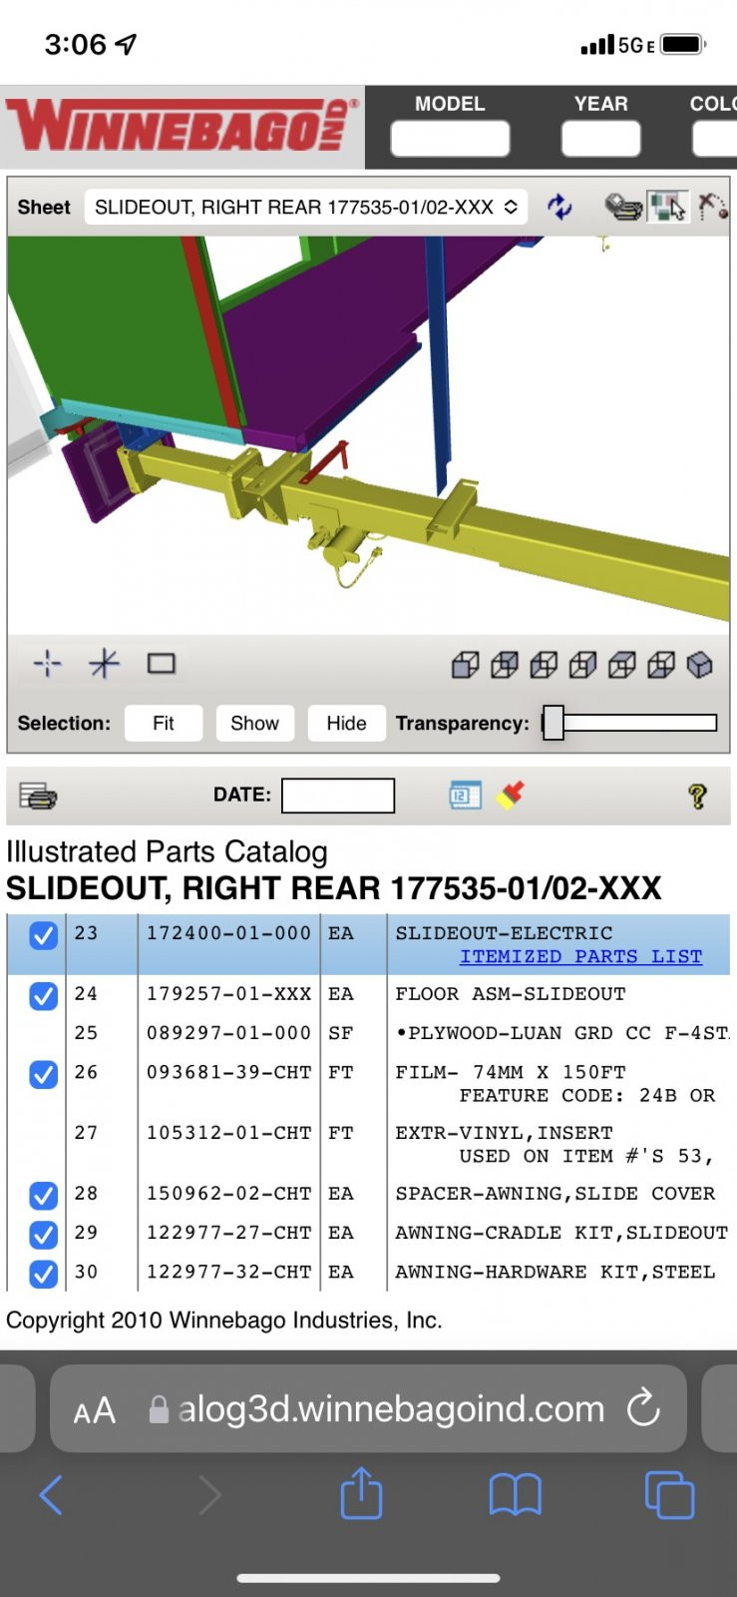Uncheck the checkbox for item 24

coord(43,996)
